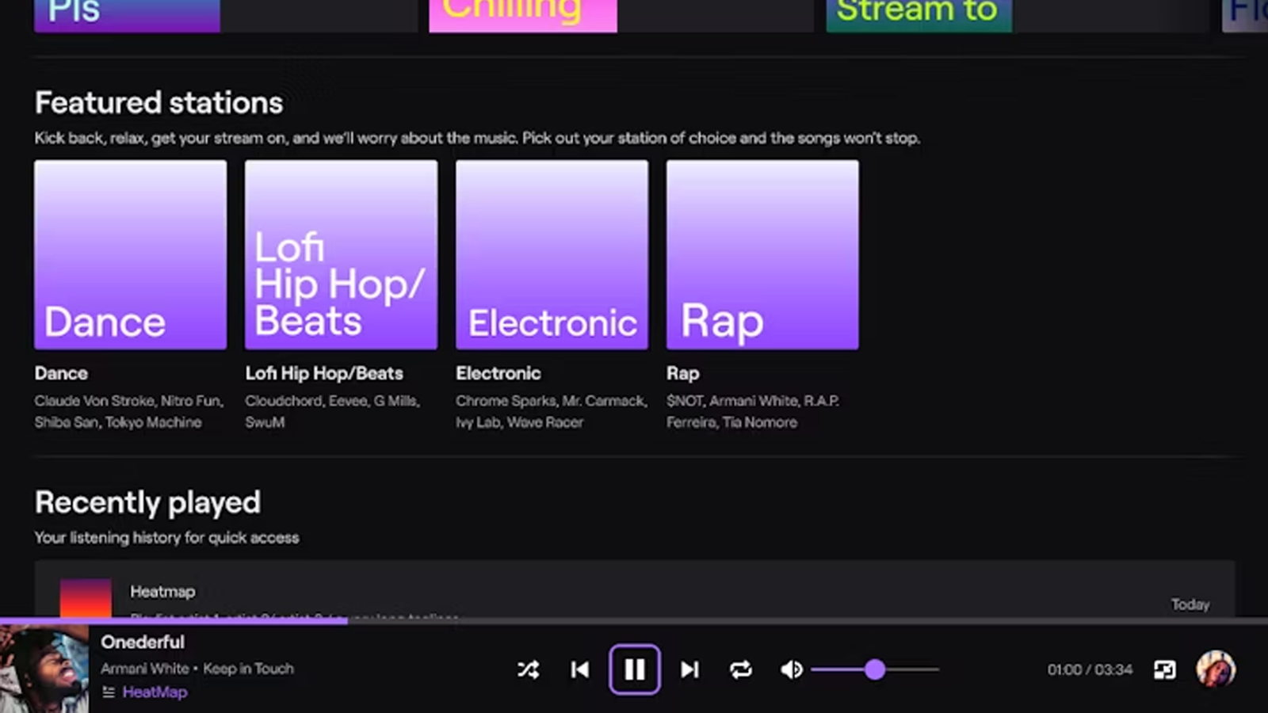This screenshot has height=713, width=1268.
Task: Skip to the next track
Action: (x=689, y=669)
